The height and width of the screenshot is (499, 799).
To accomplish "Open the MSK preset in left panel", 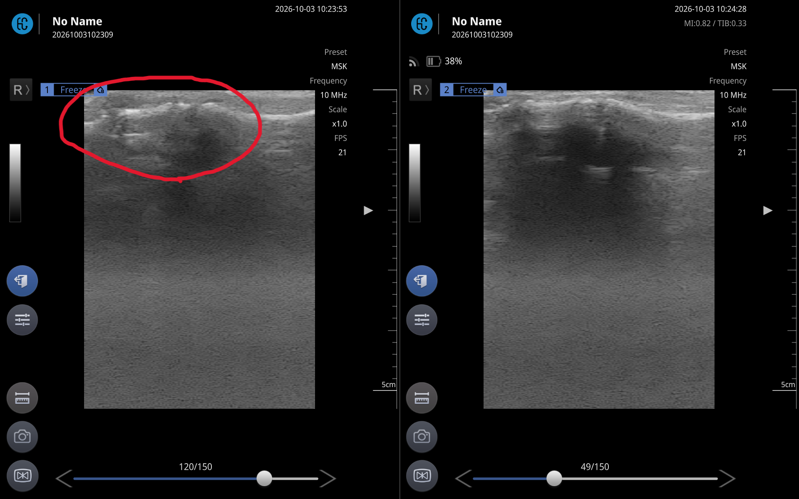I will (x=339, y=67).
